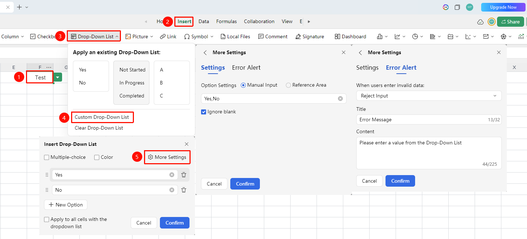Screen dimensions: 527x239
Task: Enable the Color checkbox
Action: [x=97, y=157]
